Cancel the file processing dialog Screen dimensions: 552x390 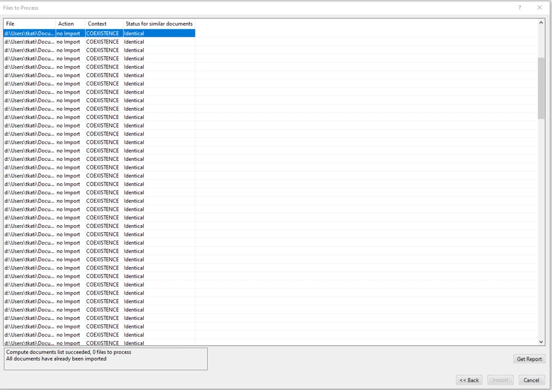click(531, 380)
